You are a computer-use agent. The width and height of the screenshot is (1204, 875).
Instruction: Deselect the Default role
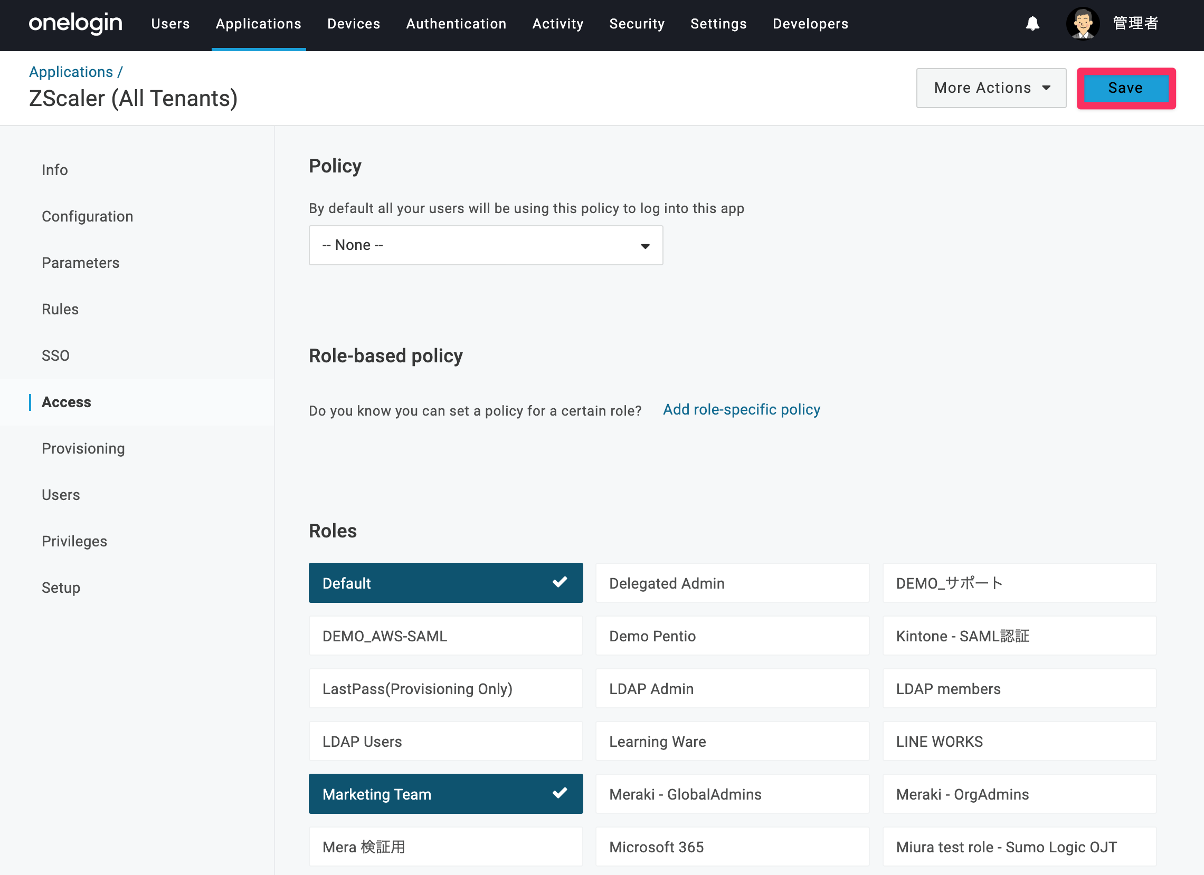pos(446,583)
